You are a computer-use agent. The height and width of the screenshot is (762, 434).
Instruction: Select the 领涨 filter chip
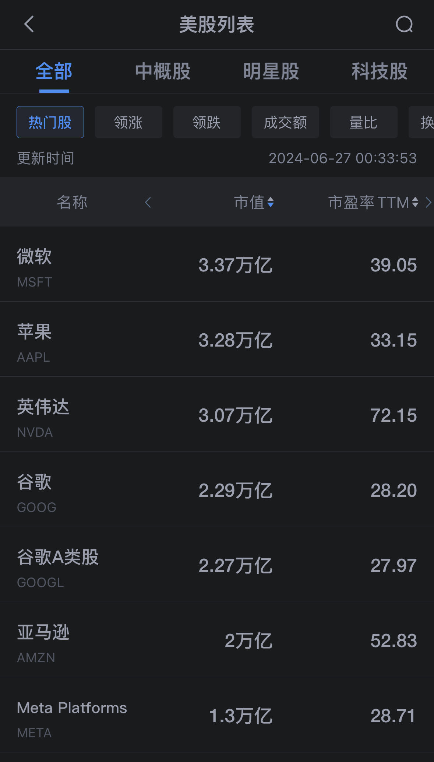[128, 122]
